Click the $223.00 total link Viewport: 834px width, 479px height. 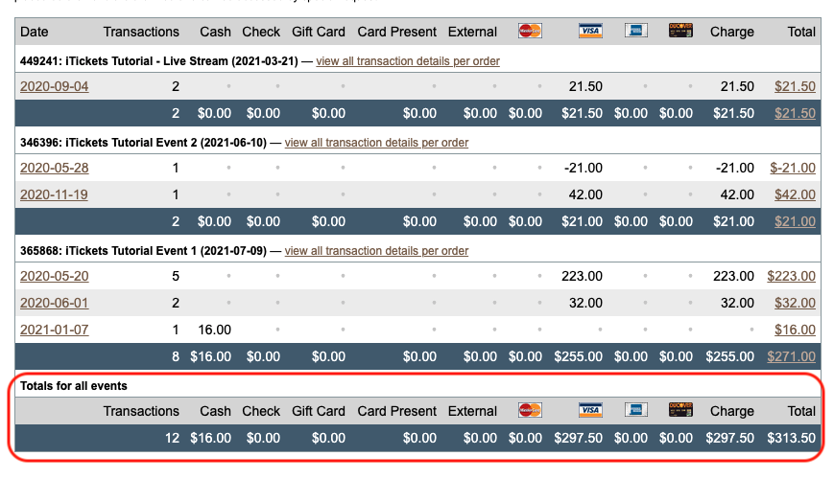791,276
